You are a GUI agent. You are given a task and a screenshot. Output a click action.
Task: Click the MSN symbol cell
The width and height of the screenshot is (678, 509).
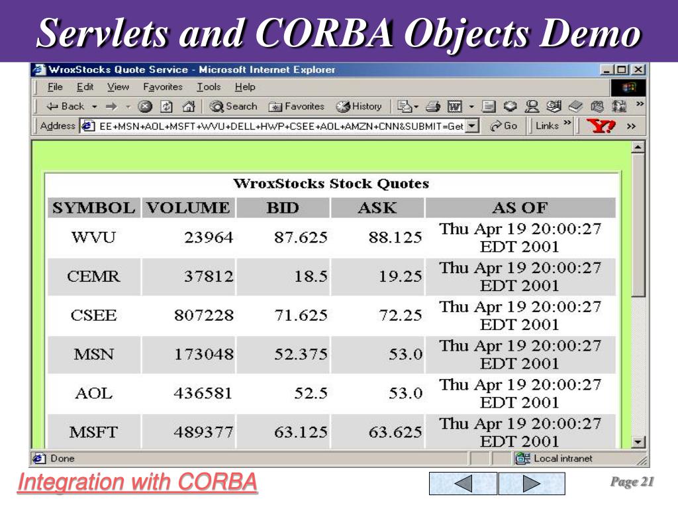point(94,354)
